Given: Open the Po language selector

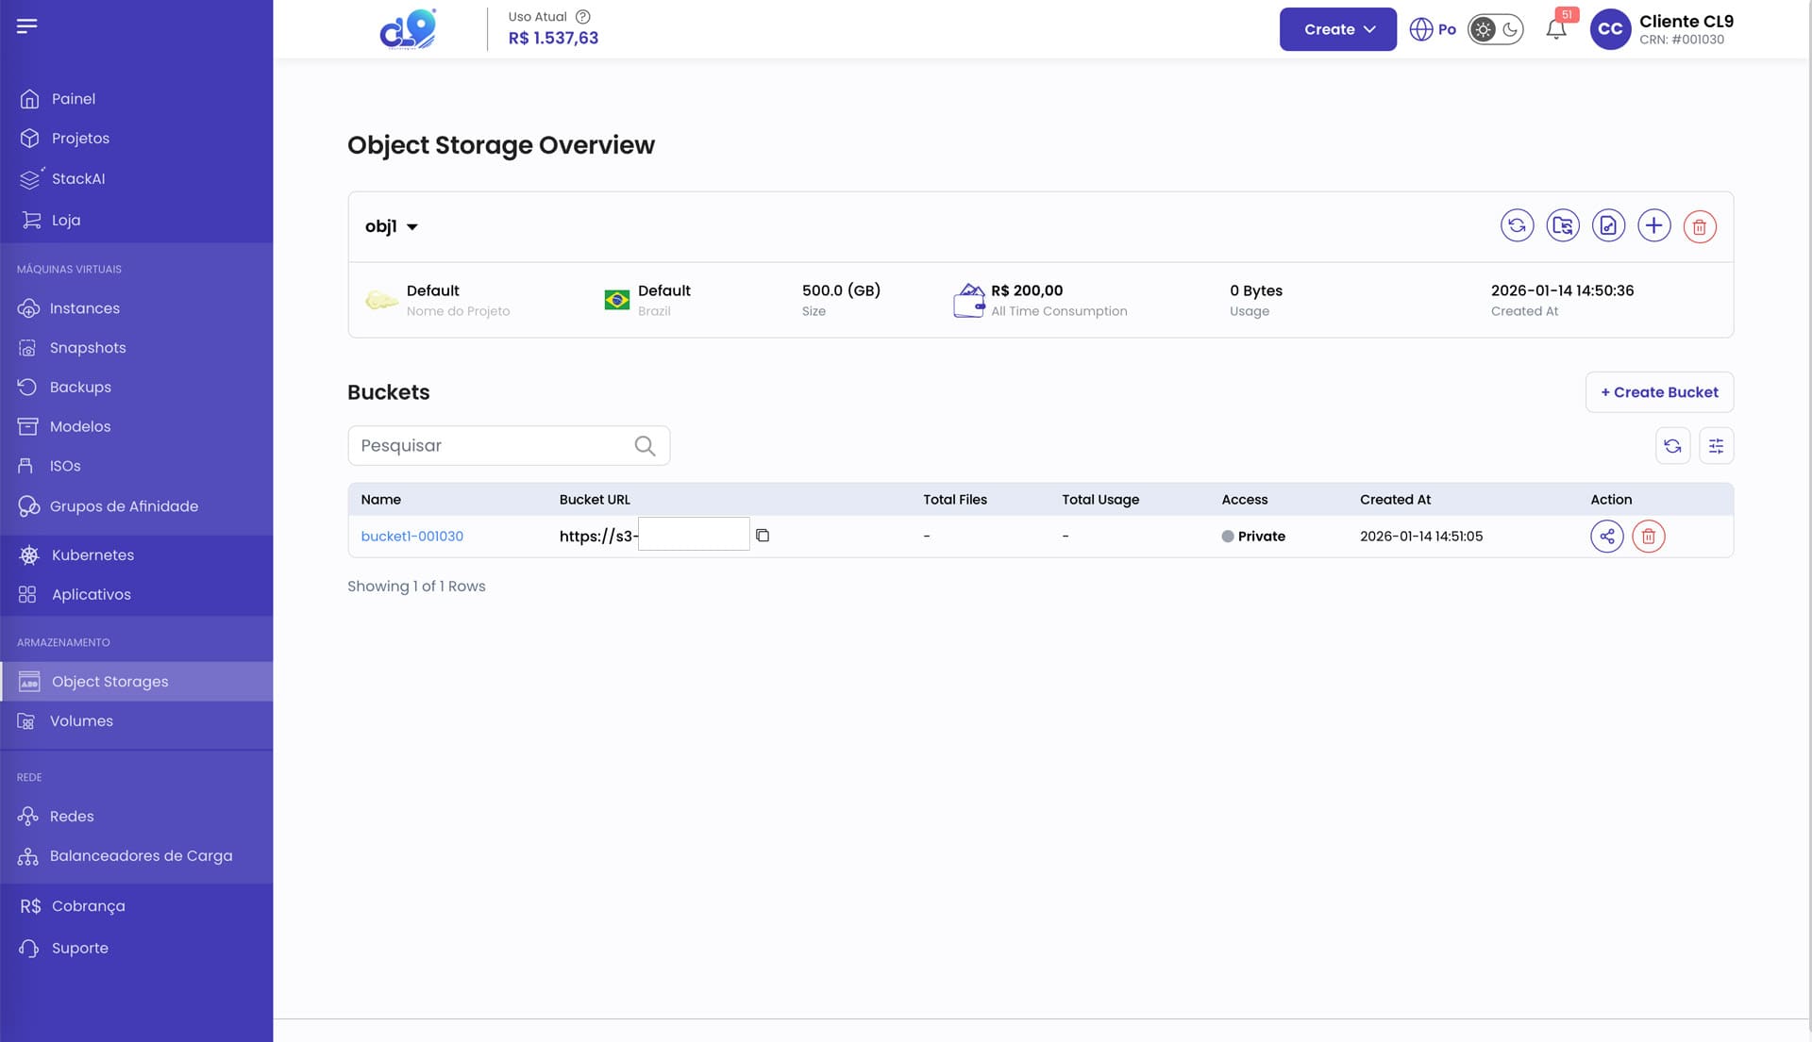Looking at the screenshot, I should pyautogui.click(x=1433, y=29).
